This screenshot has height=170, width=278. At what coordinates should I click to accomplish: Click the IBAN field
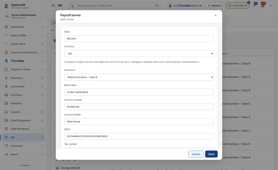pos(139,136)
